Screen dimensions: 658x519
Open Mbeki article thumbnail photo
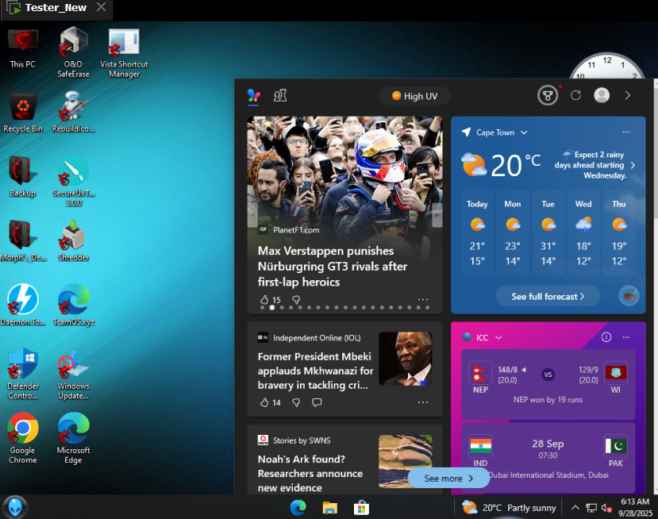tap(405, 359)
